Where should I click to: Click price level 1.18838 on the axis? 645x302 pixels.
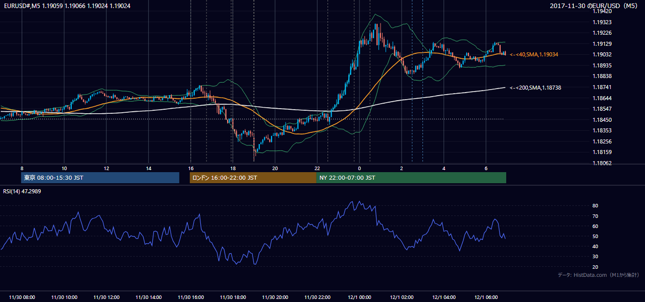click(603, 77)
